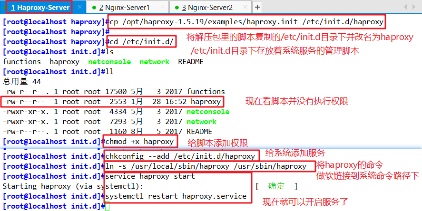
Task: Click the 'll' command line
Action: click(109, 72)
